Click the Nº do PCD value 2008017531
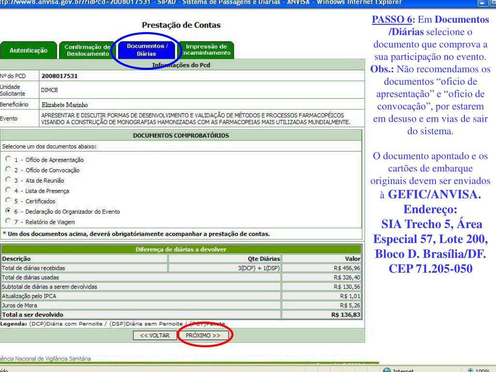This screenshot has width=496, height=372. point(60,76)
